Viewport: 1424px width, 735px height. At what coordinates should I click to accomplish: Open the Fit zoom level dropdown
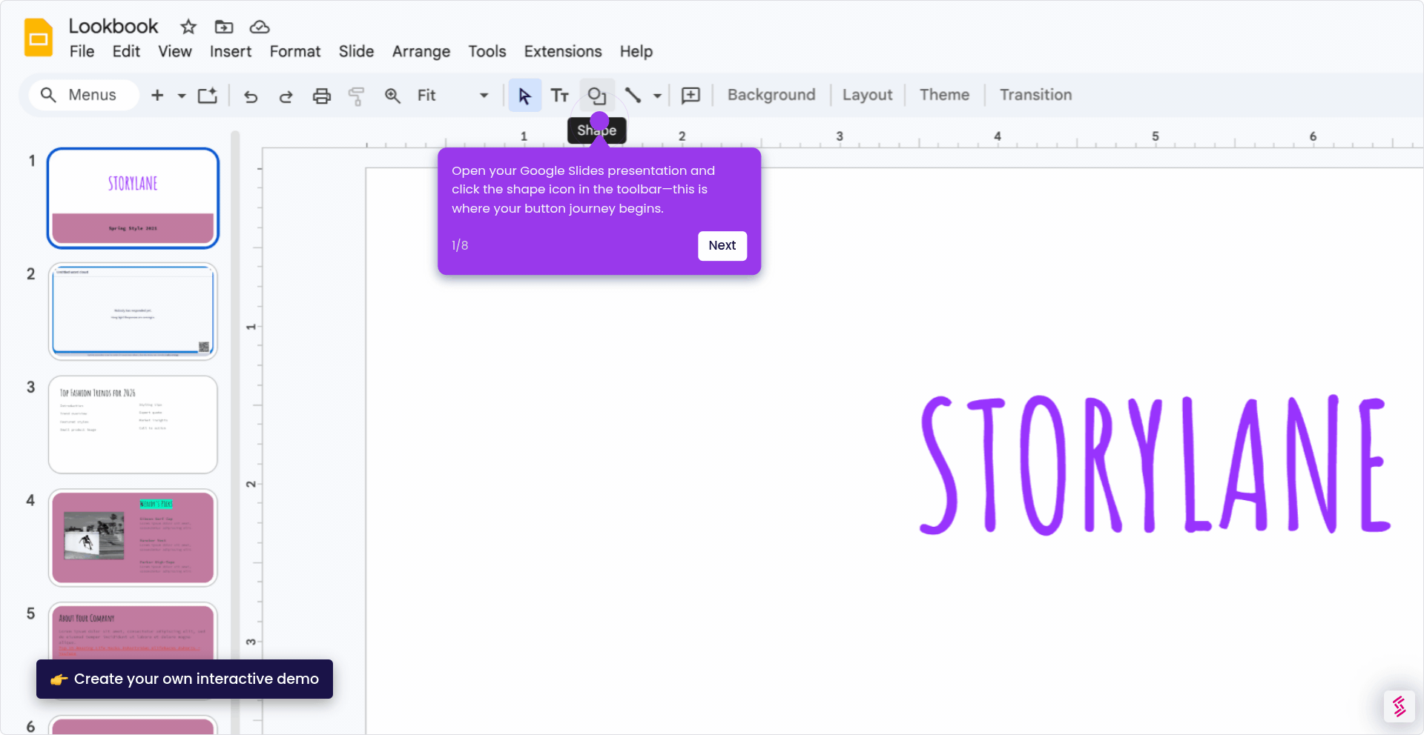point(453,95)
